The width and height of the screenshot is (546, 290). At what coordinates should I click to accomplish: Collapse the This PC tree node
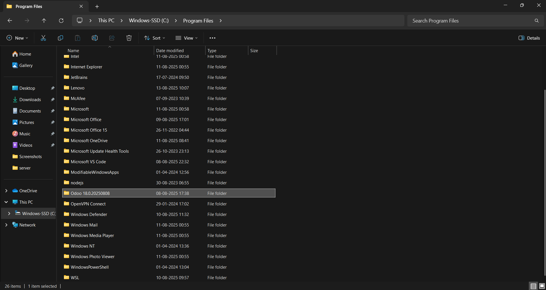(6, 202)
